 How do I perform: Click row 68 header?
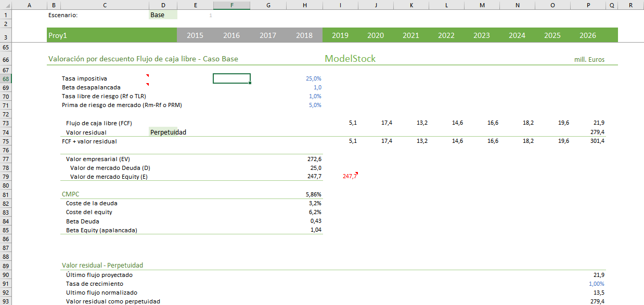tap(5, 78)
